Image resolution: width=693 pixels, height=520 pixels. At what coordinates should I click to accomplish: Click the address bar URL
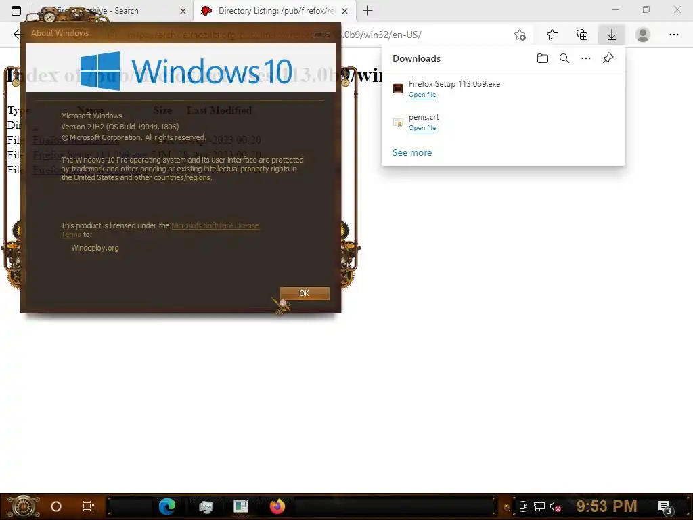[x=274, y=35]
